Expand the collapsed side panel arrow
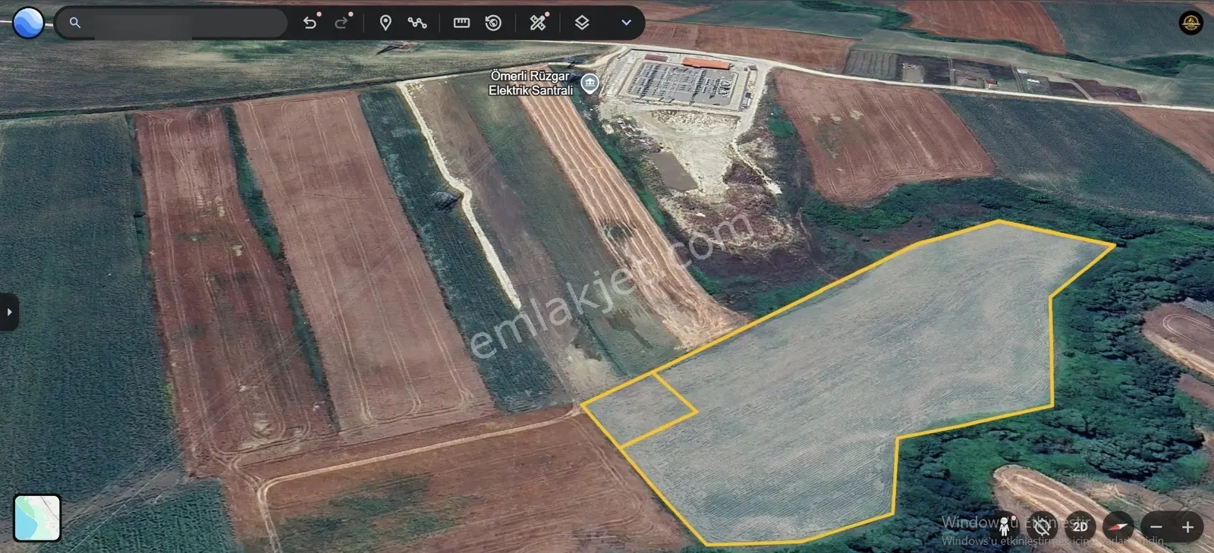This screenshot has height=553, width=1214. click(8, 312)
